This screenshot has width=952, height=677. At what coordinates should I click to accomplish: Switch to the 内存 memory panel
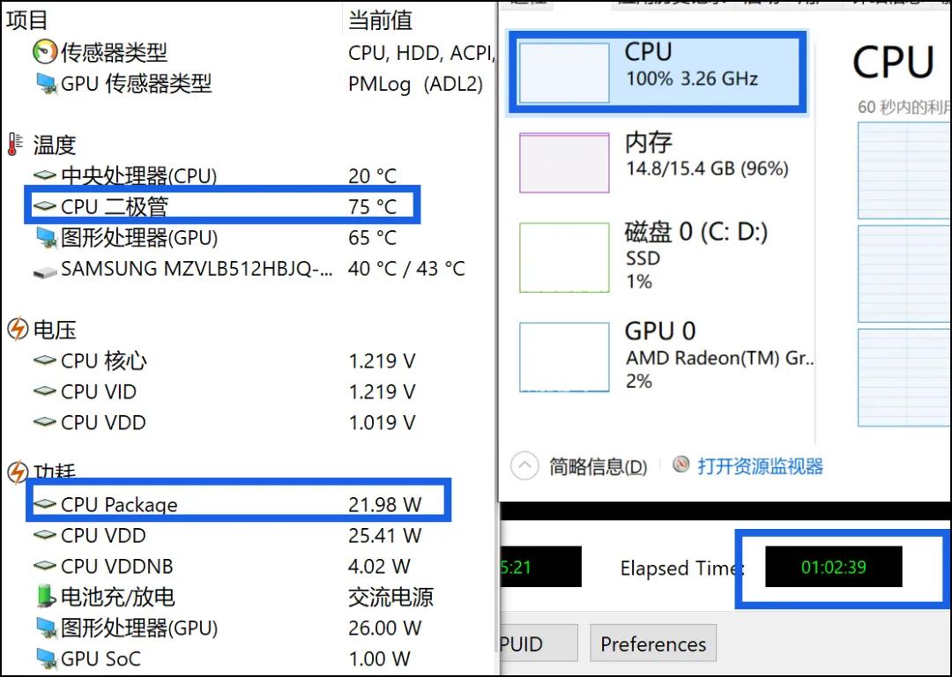point(657,162)
